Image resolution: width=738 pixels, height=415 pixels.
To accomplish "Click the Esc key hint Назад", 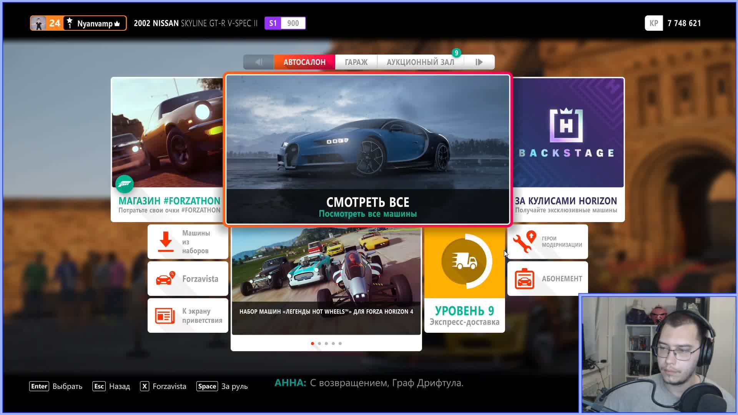I will pyautogui.click(x=111, y=386).
